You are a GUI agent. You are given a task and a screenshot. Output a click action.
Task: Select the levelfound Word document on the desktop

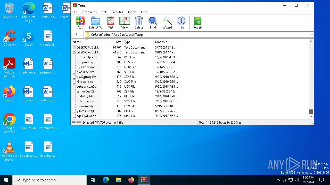[48, 11]
